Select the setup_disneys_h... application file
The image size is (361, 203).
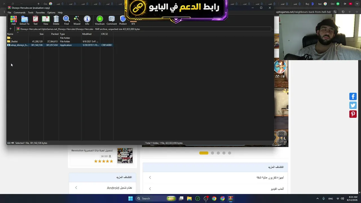tap(60, 45)
